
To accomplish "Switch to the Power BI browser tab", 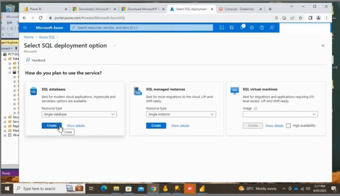I will (46, 9).
